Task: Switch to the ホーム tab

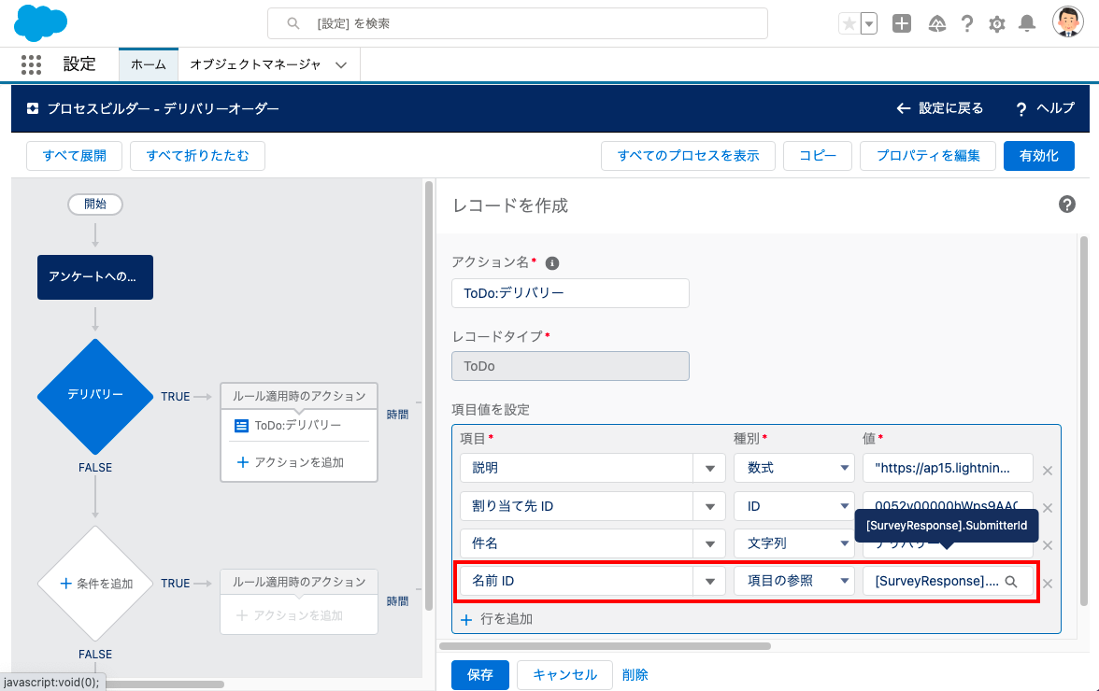Action: (x=149, y=64)
